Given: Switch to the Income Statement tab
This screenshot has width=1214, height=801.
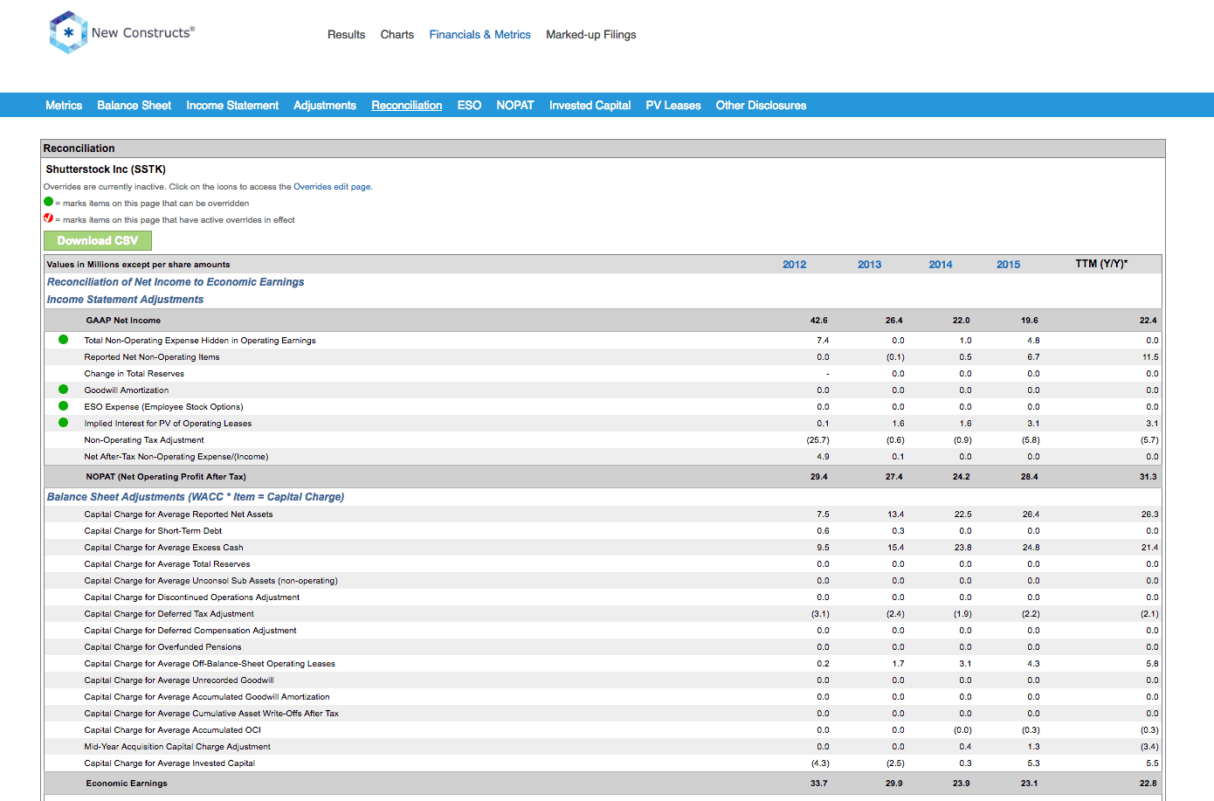Looking at the screenshot, I should pyautogui.click(x=232, y=106).
